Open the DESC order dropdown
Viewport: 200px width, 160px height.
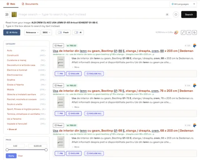pyautogui.click(x=46, y=33)
